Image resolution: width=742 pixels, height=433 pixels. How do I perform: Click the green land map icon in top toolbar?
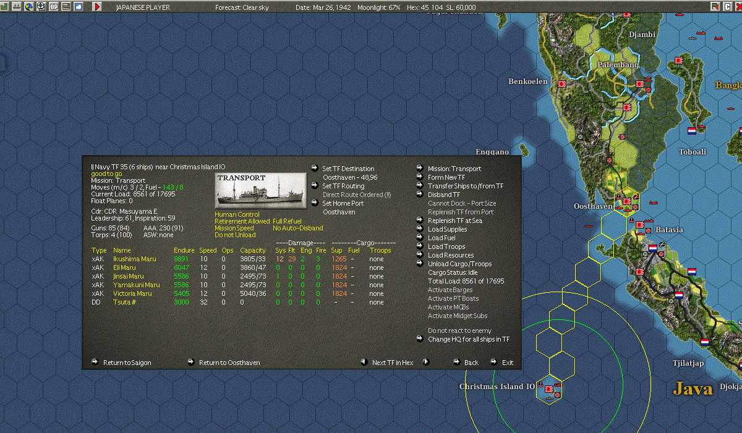(5, 6)
